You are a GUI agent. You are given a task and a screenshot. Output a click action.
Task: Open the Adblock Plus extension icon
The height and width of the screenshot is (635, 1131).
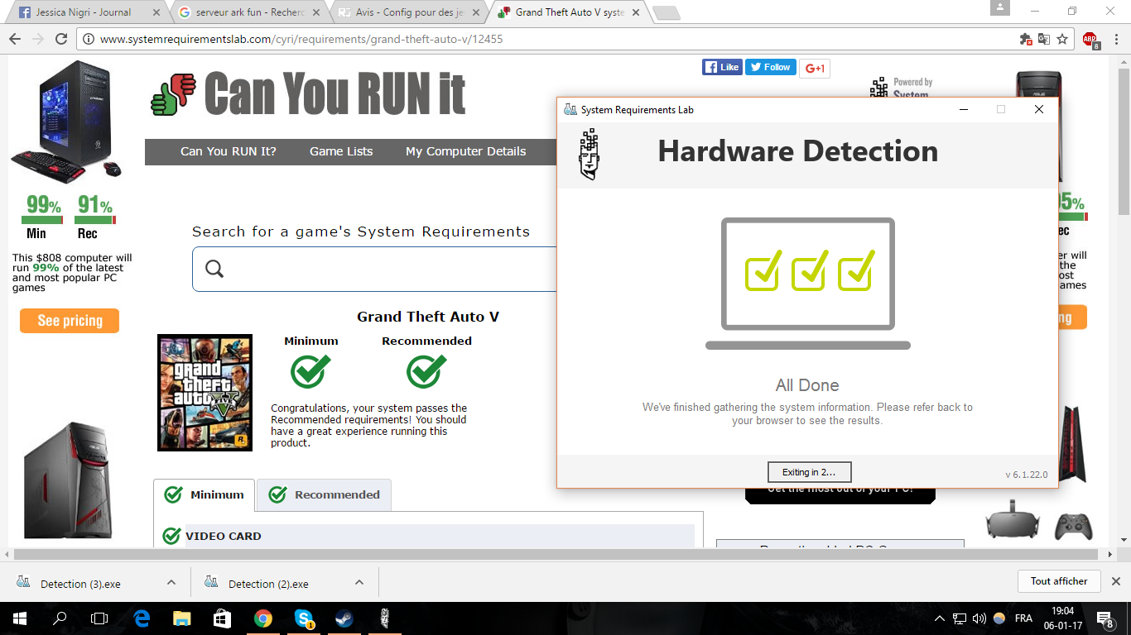1090,39
